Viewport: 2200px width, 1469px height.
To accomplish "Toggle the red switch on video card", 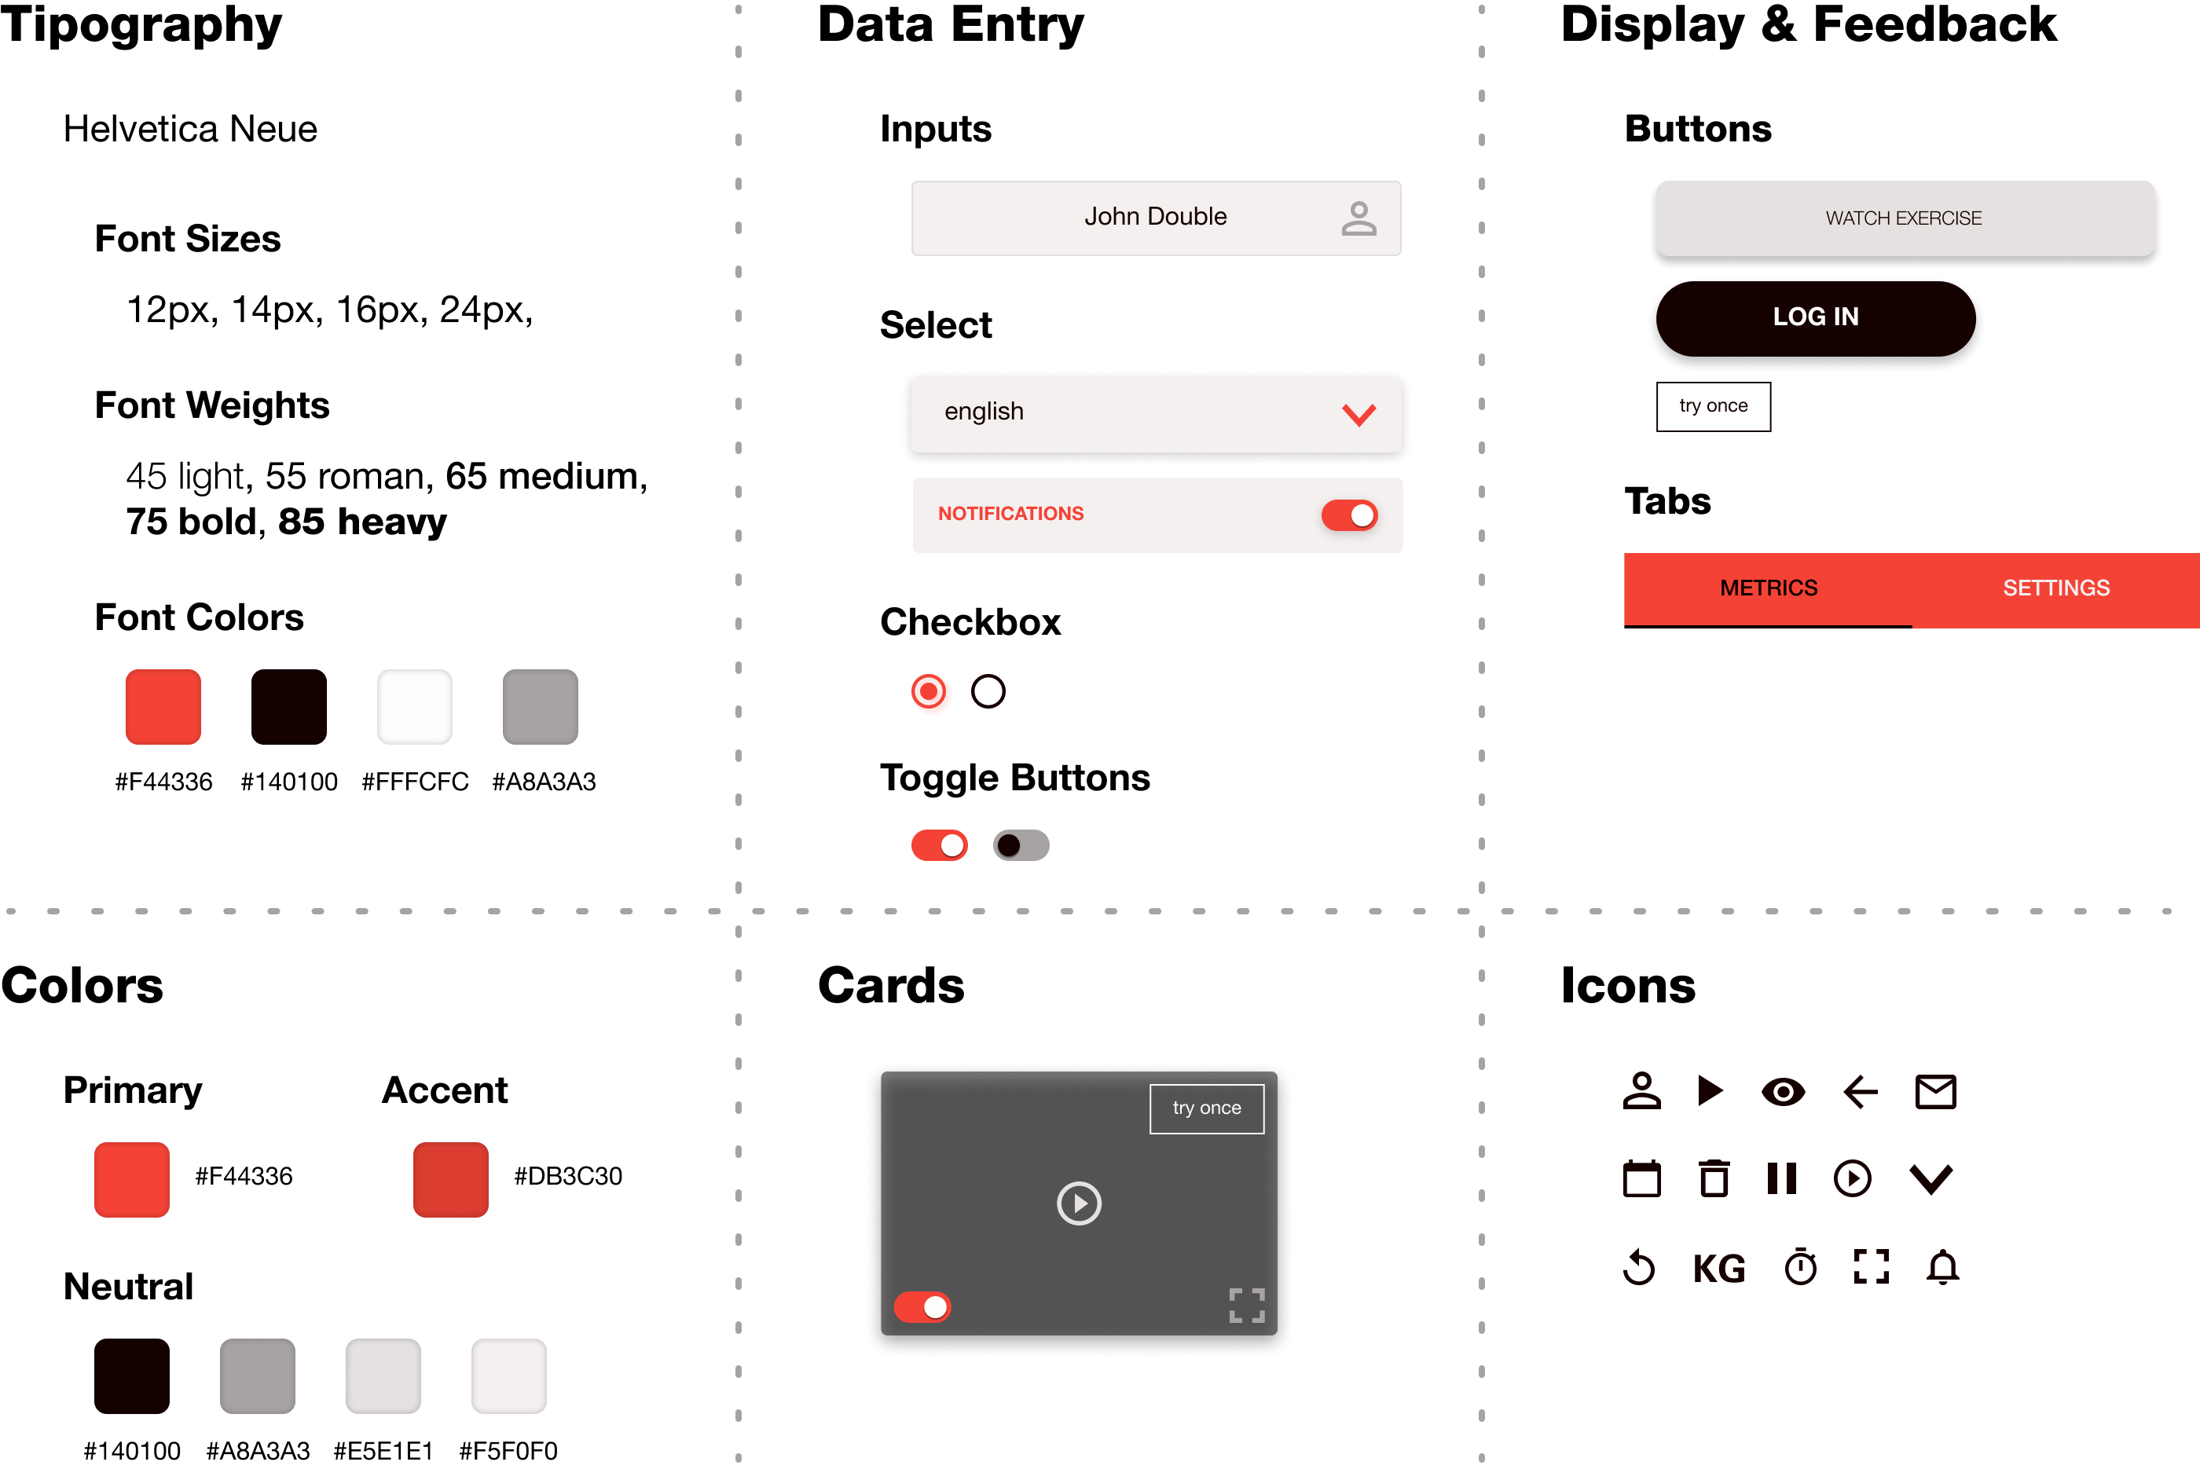I will coord(922,1305).
